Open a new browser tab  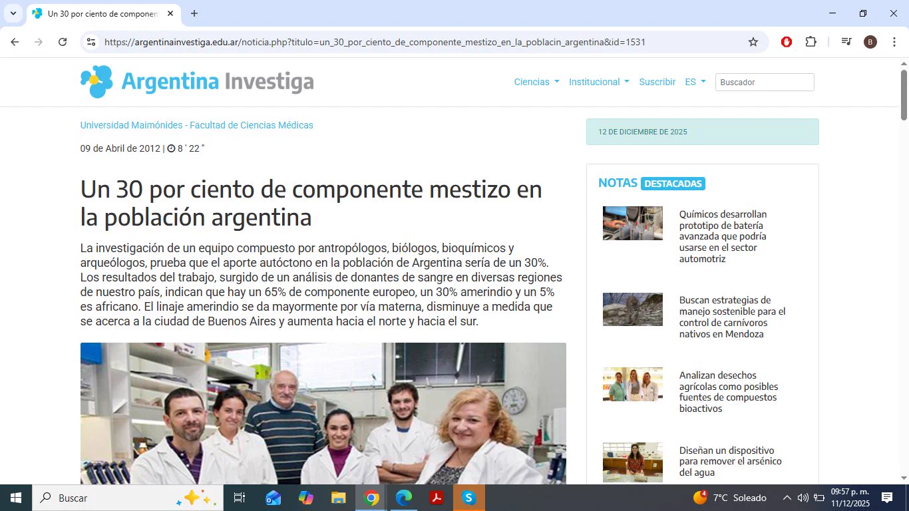point(194,13)
